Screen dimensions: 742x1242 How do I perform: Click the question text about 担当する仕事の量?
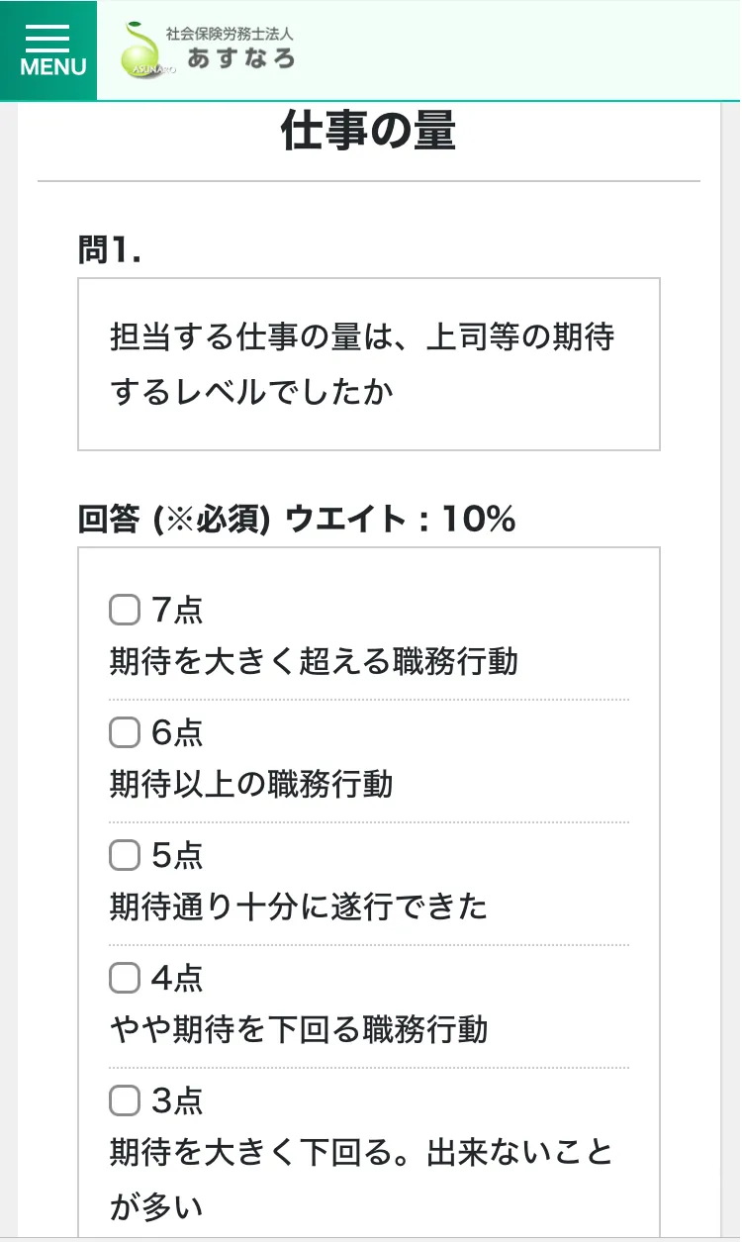(362, 364)
